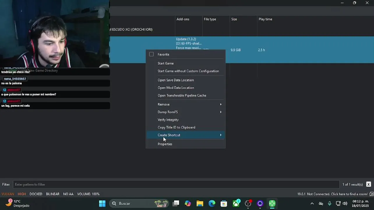Viewport: 374px width, 210px height.
Task: Click the green emulator icon on taskbar
Action: tap(272, 204)
